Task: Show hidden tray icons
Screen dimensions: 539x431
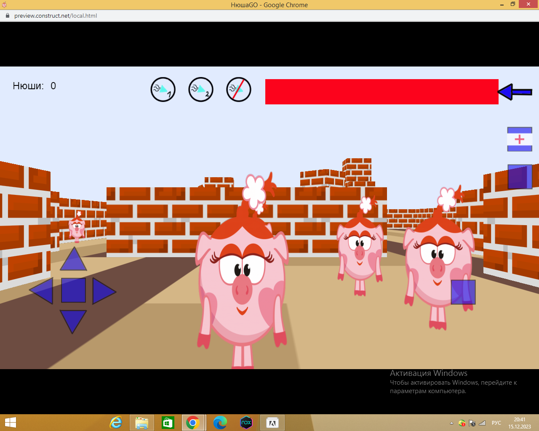Action: click(451, 423)
